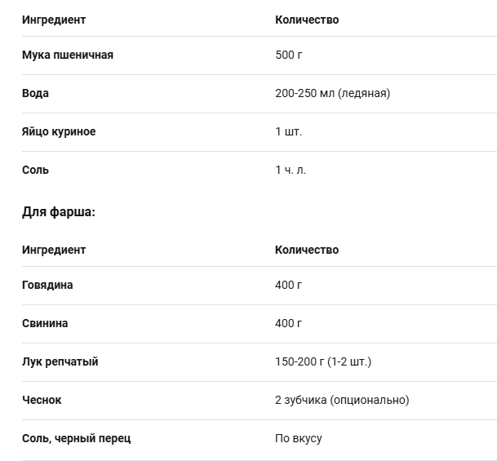Click the 'Для фарша:' section heading
Screen dimensions: 497x461
coord(59,211)
